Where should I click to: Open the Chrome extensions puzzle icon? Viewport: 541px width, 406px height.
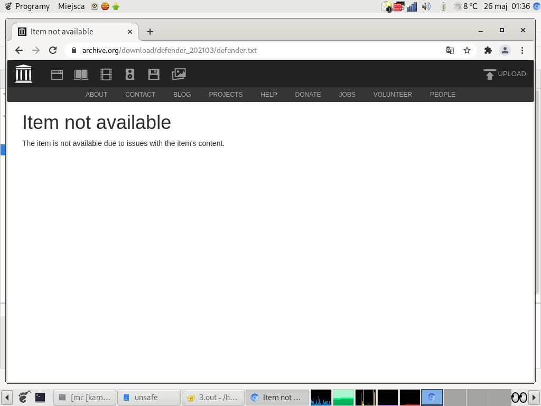(488, 50)
